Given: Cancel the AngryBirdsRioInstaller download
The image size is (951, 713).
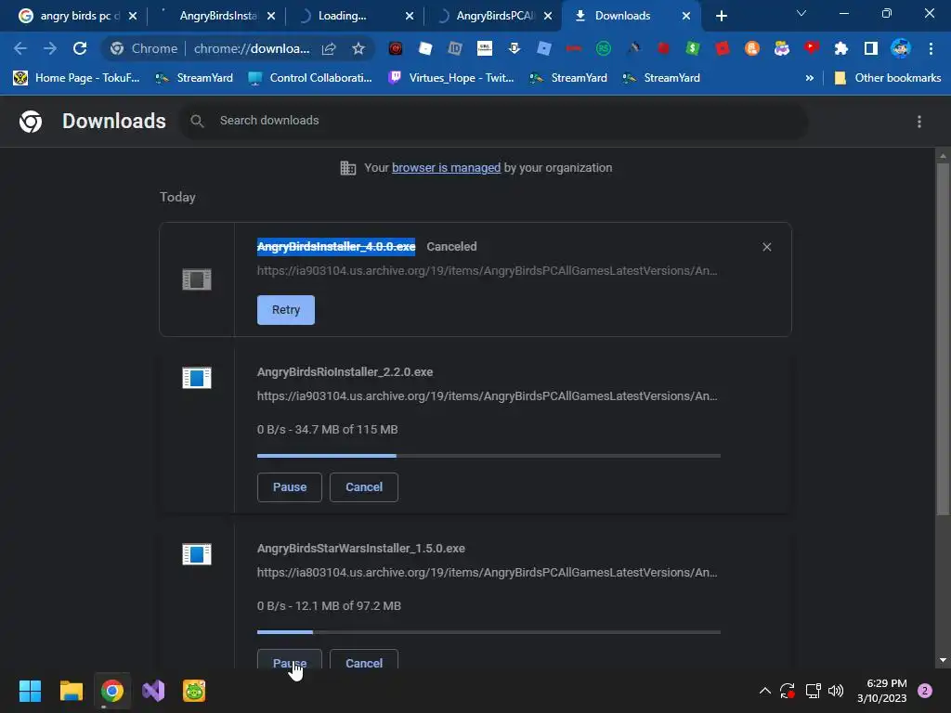Looking at the screenshot, I should (x=364, y=486).
